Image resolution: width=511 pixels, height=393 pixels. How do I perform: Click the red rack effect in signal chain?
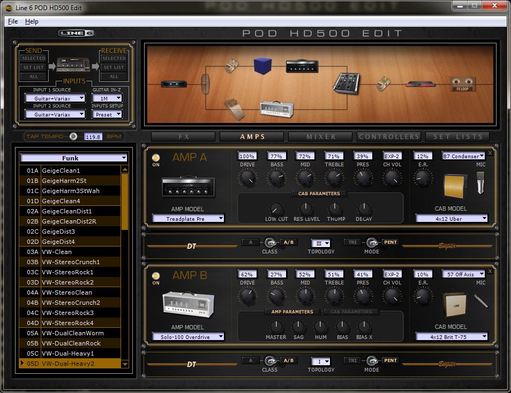(419, 84)
